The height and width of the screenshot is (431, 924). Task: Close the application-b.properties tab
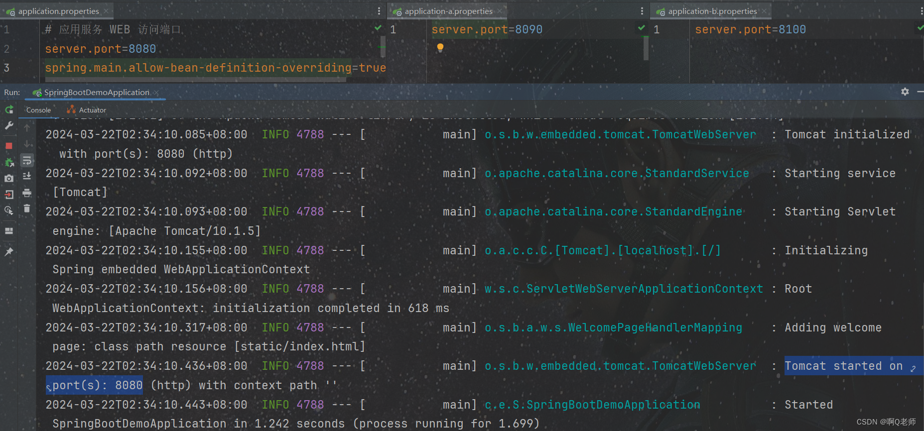point(764,11)
